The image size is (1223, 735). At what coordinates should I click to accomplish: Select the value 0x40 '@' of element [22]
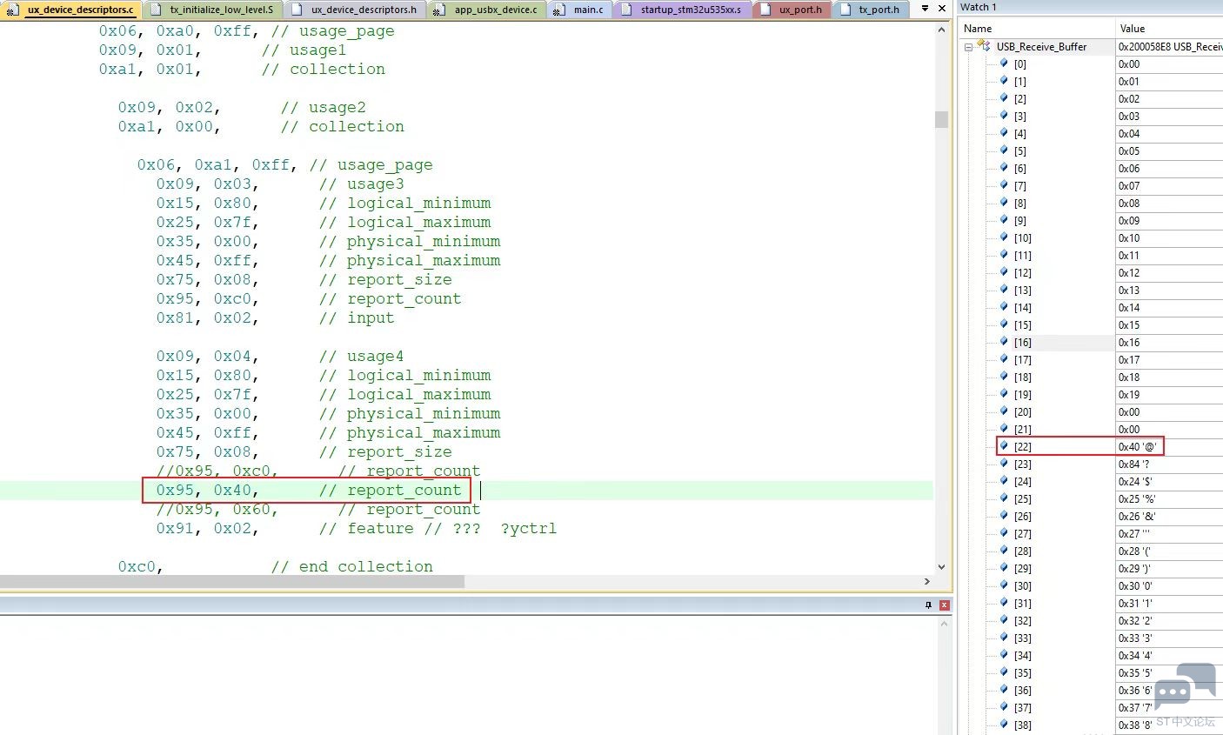tap(1138, 446)
